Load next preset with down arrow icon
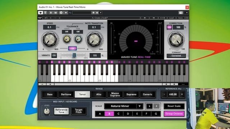 coord(97,13)
